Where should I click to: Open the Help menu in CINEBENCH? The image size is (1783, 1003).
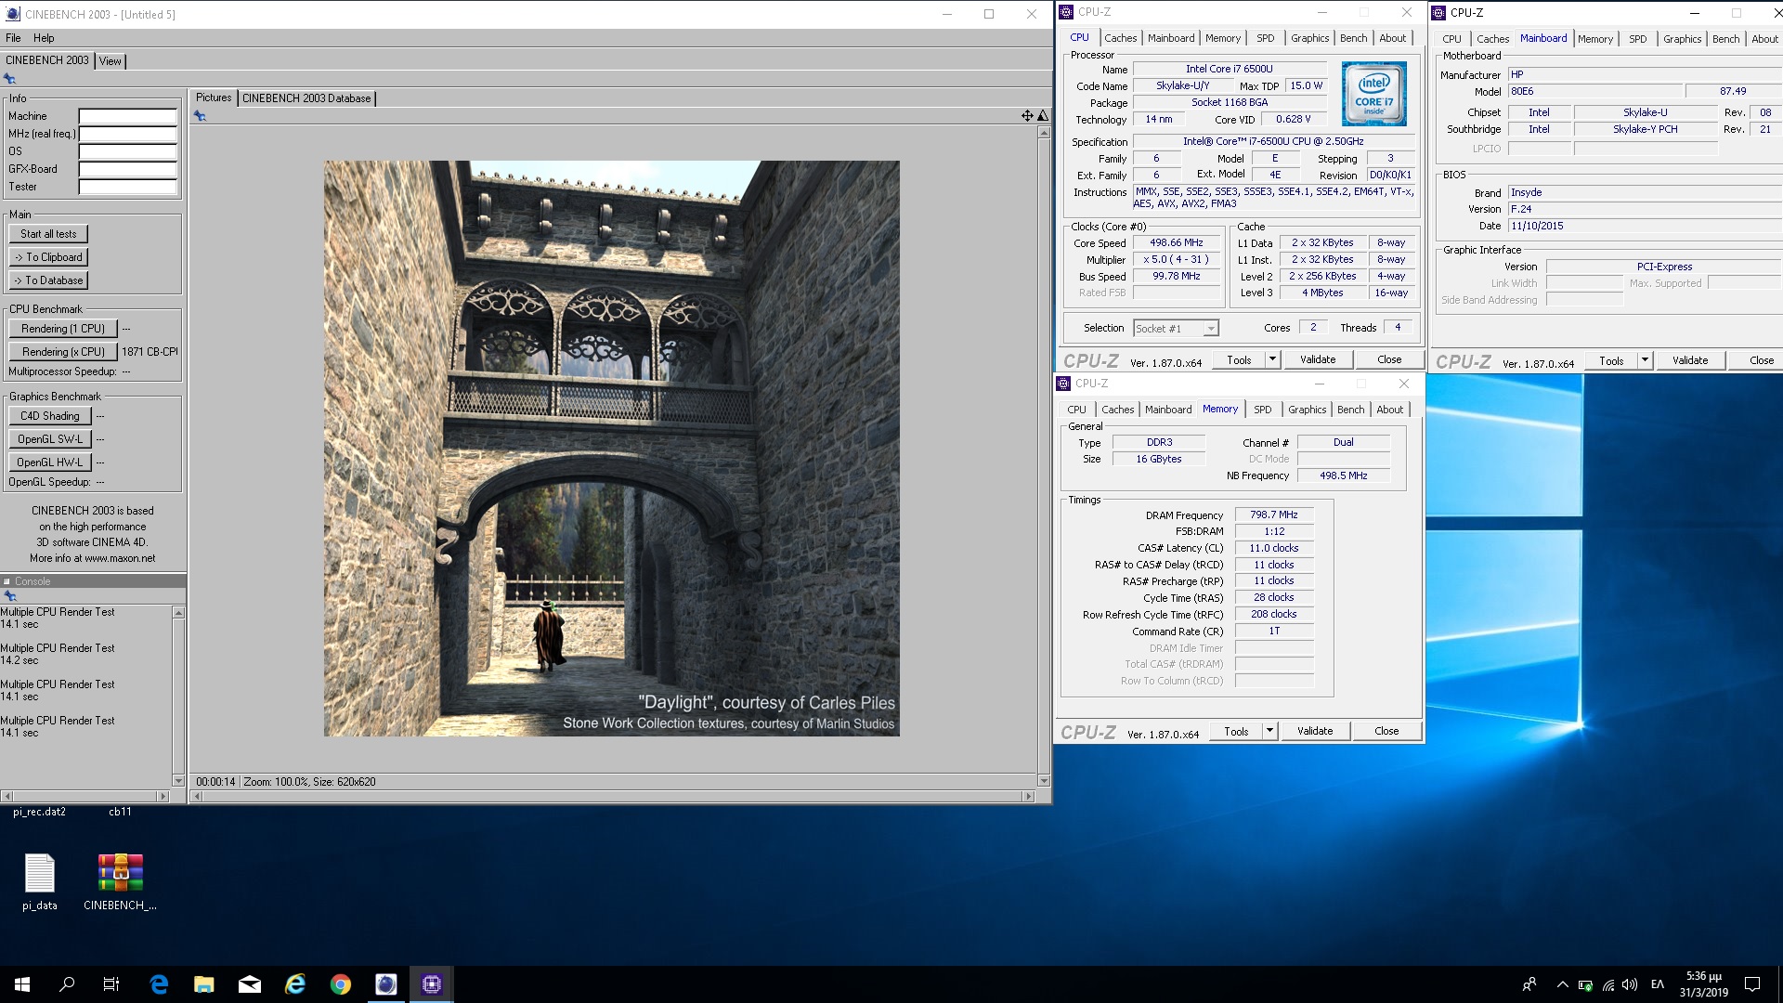(44, 38)
